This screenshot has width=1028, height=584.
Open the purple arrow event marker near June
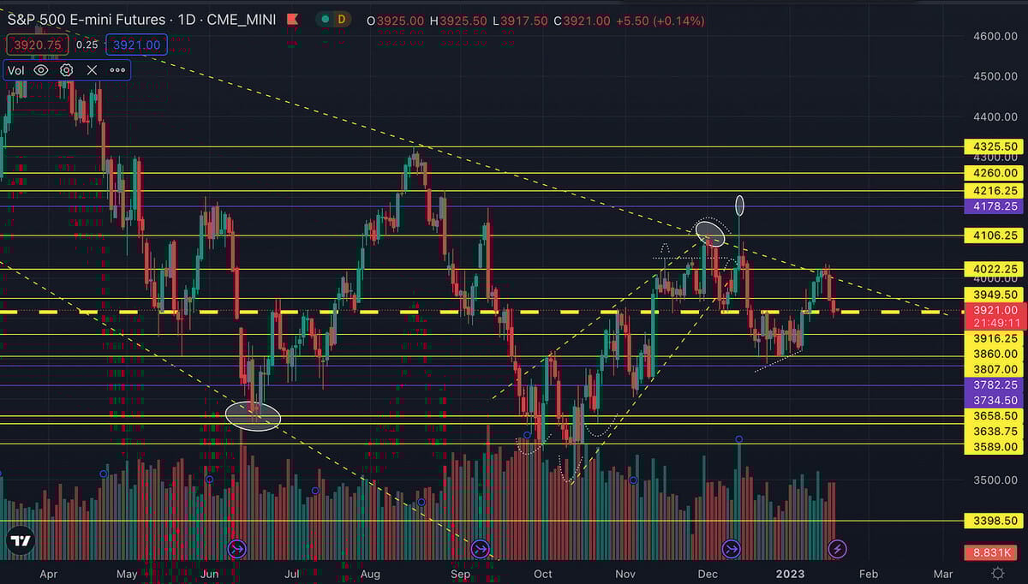238,548
